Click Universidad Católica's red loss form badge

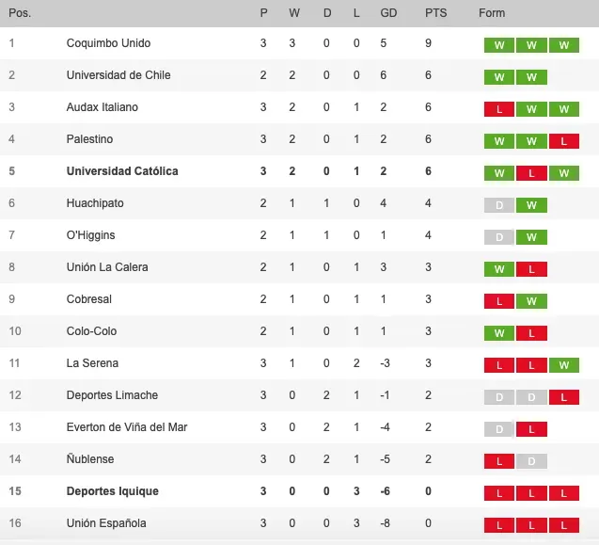pyautogui.click(x=531, y=173)
